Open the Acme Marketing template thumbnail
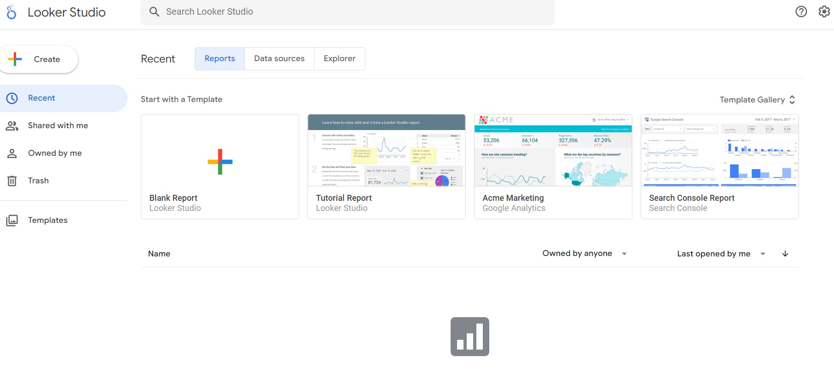Viewport: 834px width, 380px height. (x=553, y=150)
